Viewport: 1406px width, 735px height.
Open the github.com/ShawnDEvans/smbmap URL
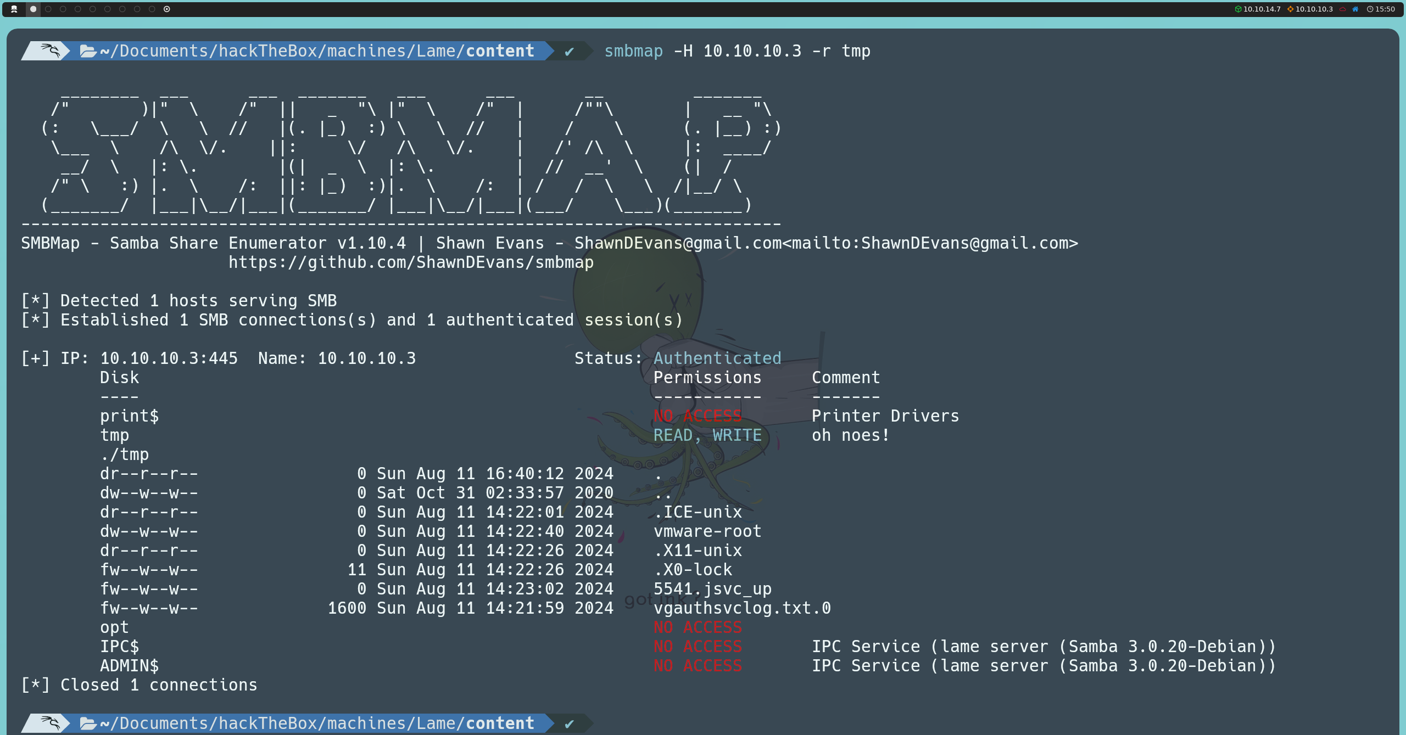[x=411, y=262]
